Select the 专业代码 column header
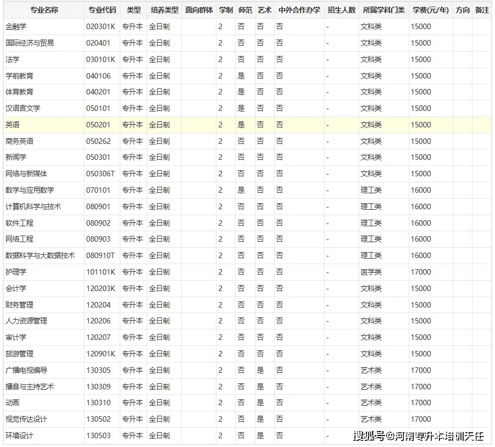The width and height of the screenshot is (495, 447). [x=102, y=10]
